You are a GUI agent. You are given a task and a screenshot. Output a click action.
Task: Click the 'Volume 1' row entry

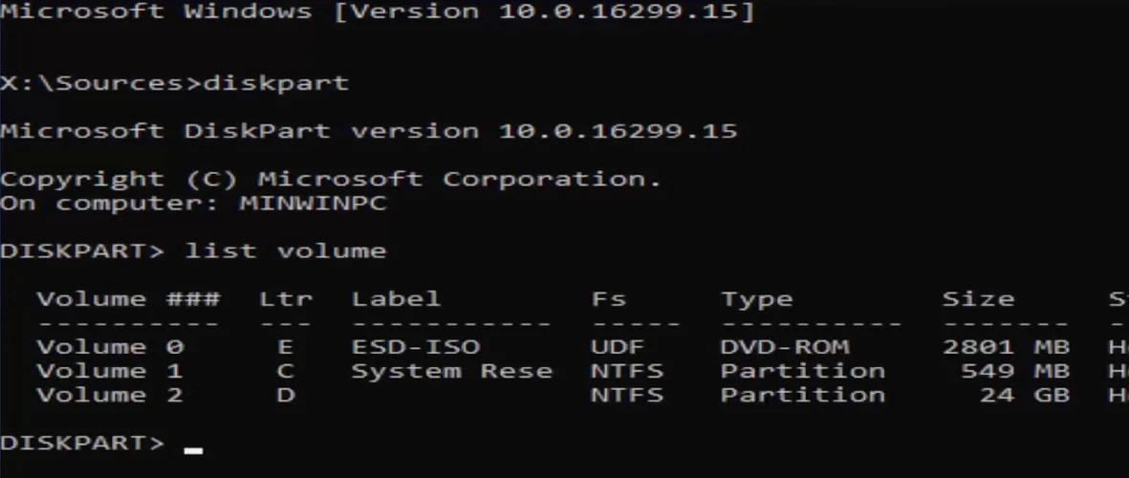(x=110, y=371)
